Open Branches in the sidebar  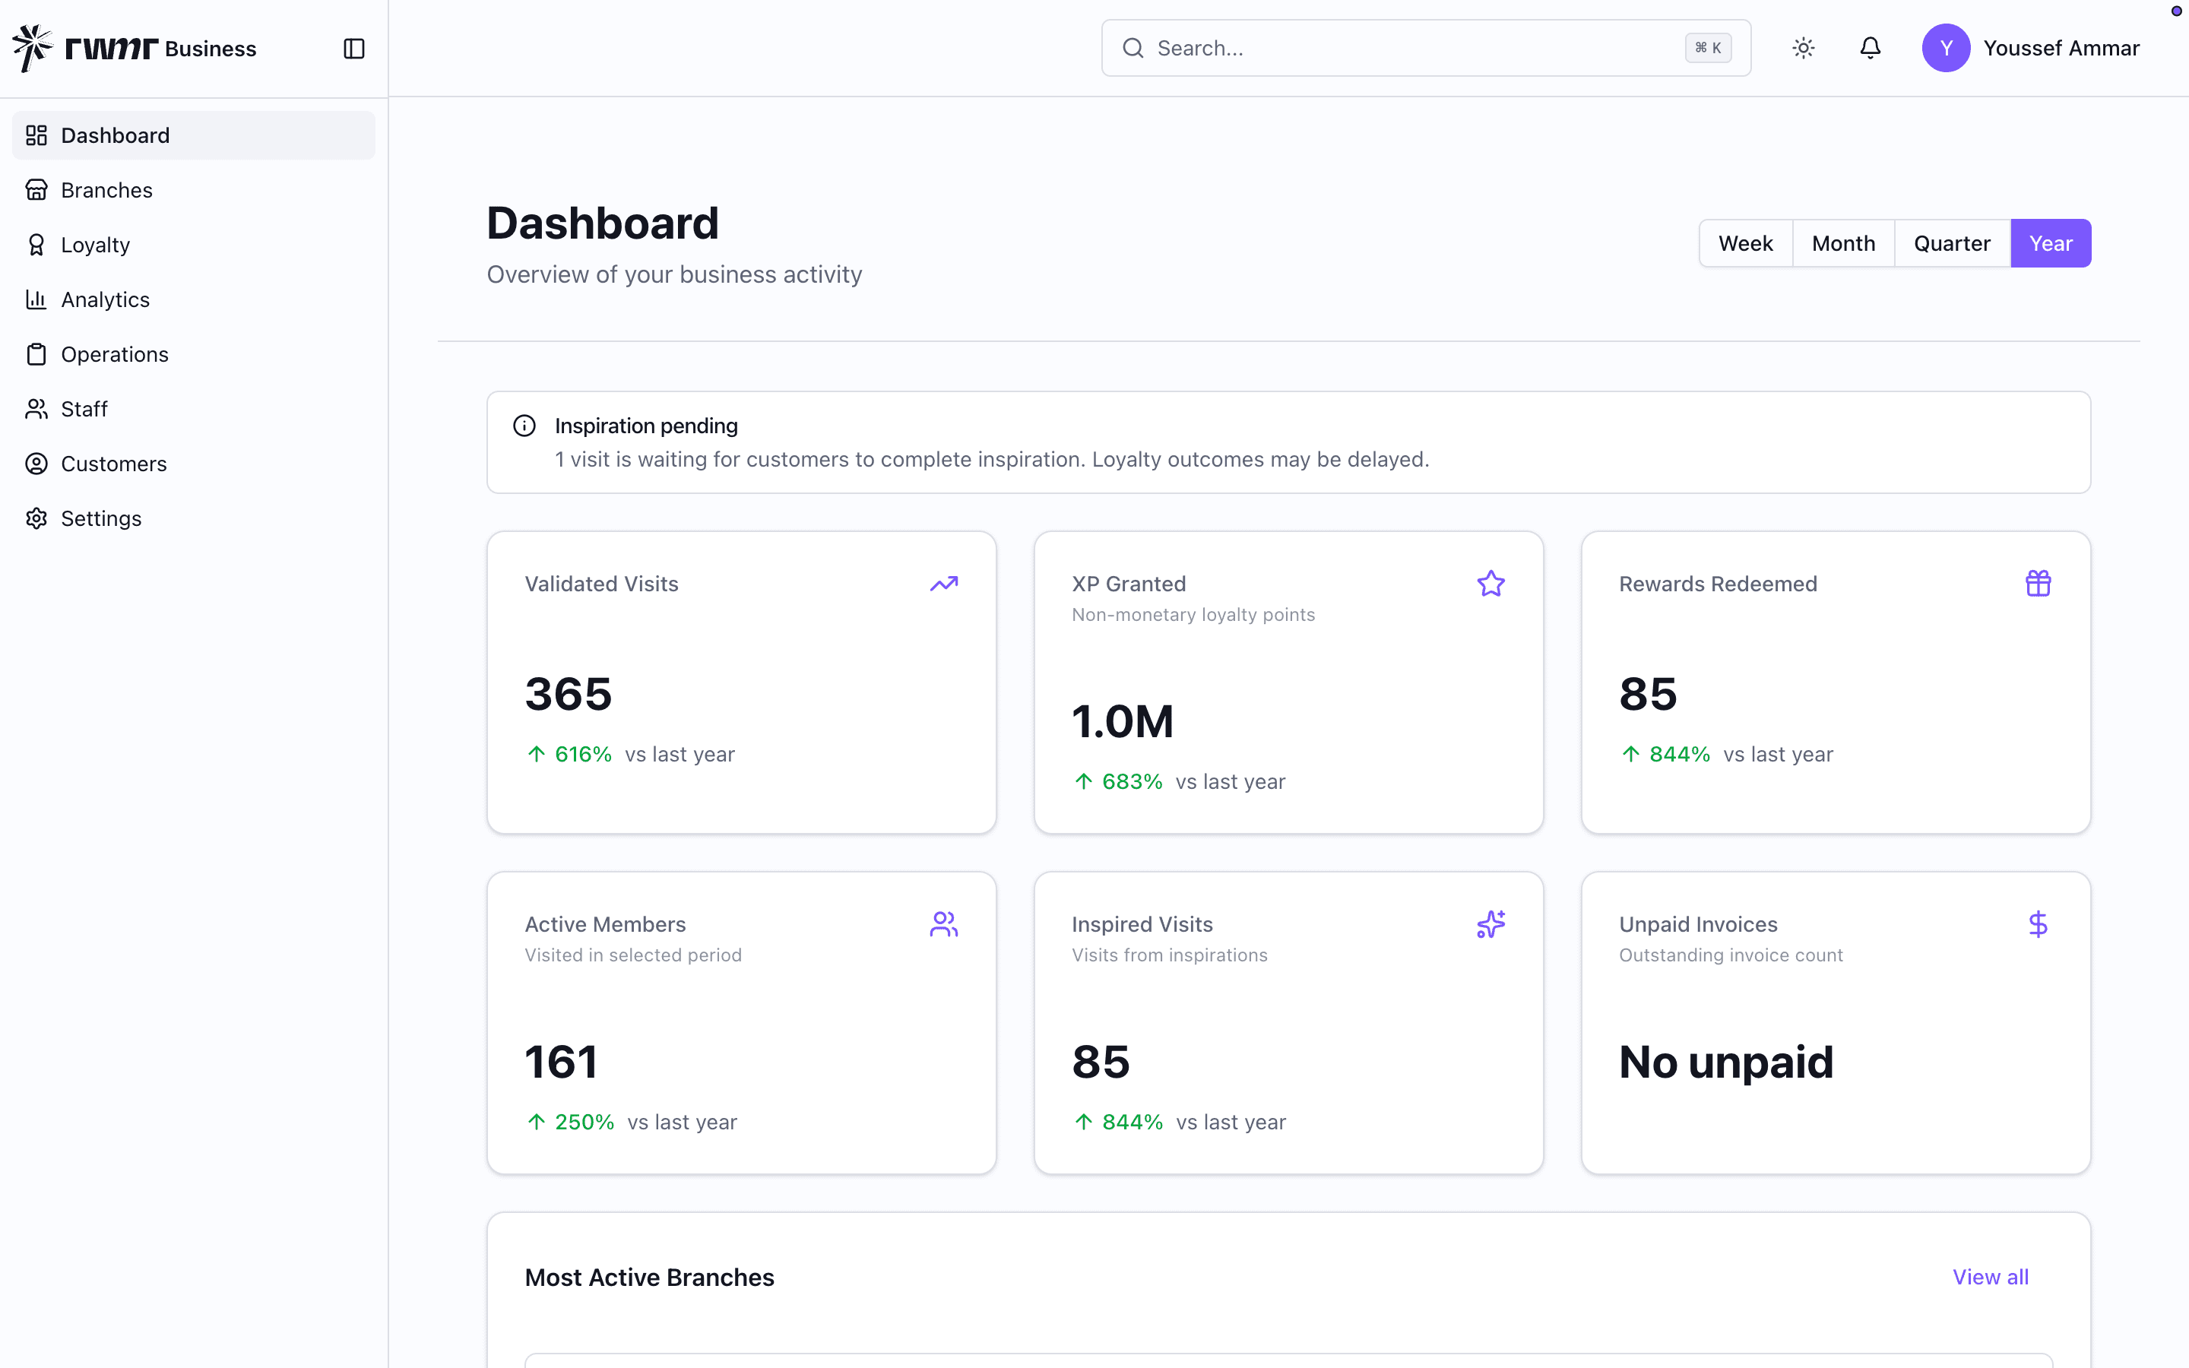[194, 190]
